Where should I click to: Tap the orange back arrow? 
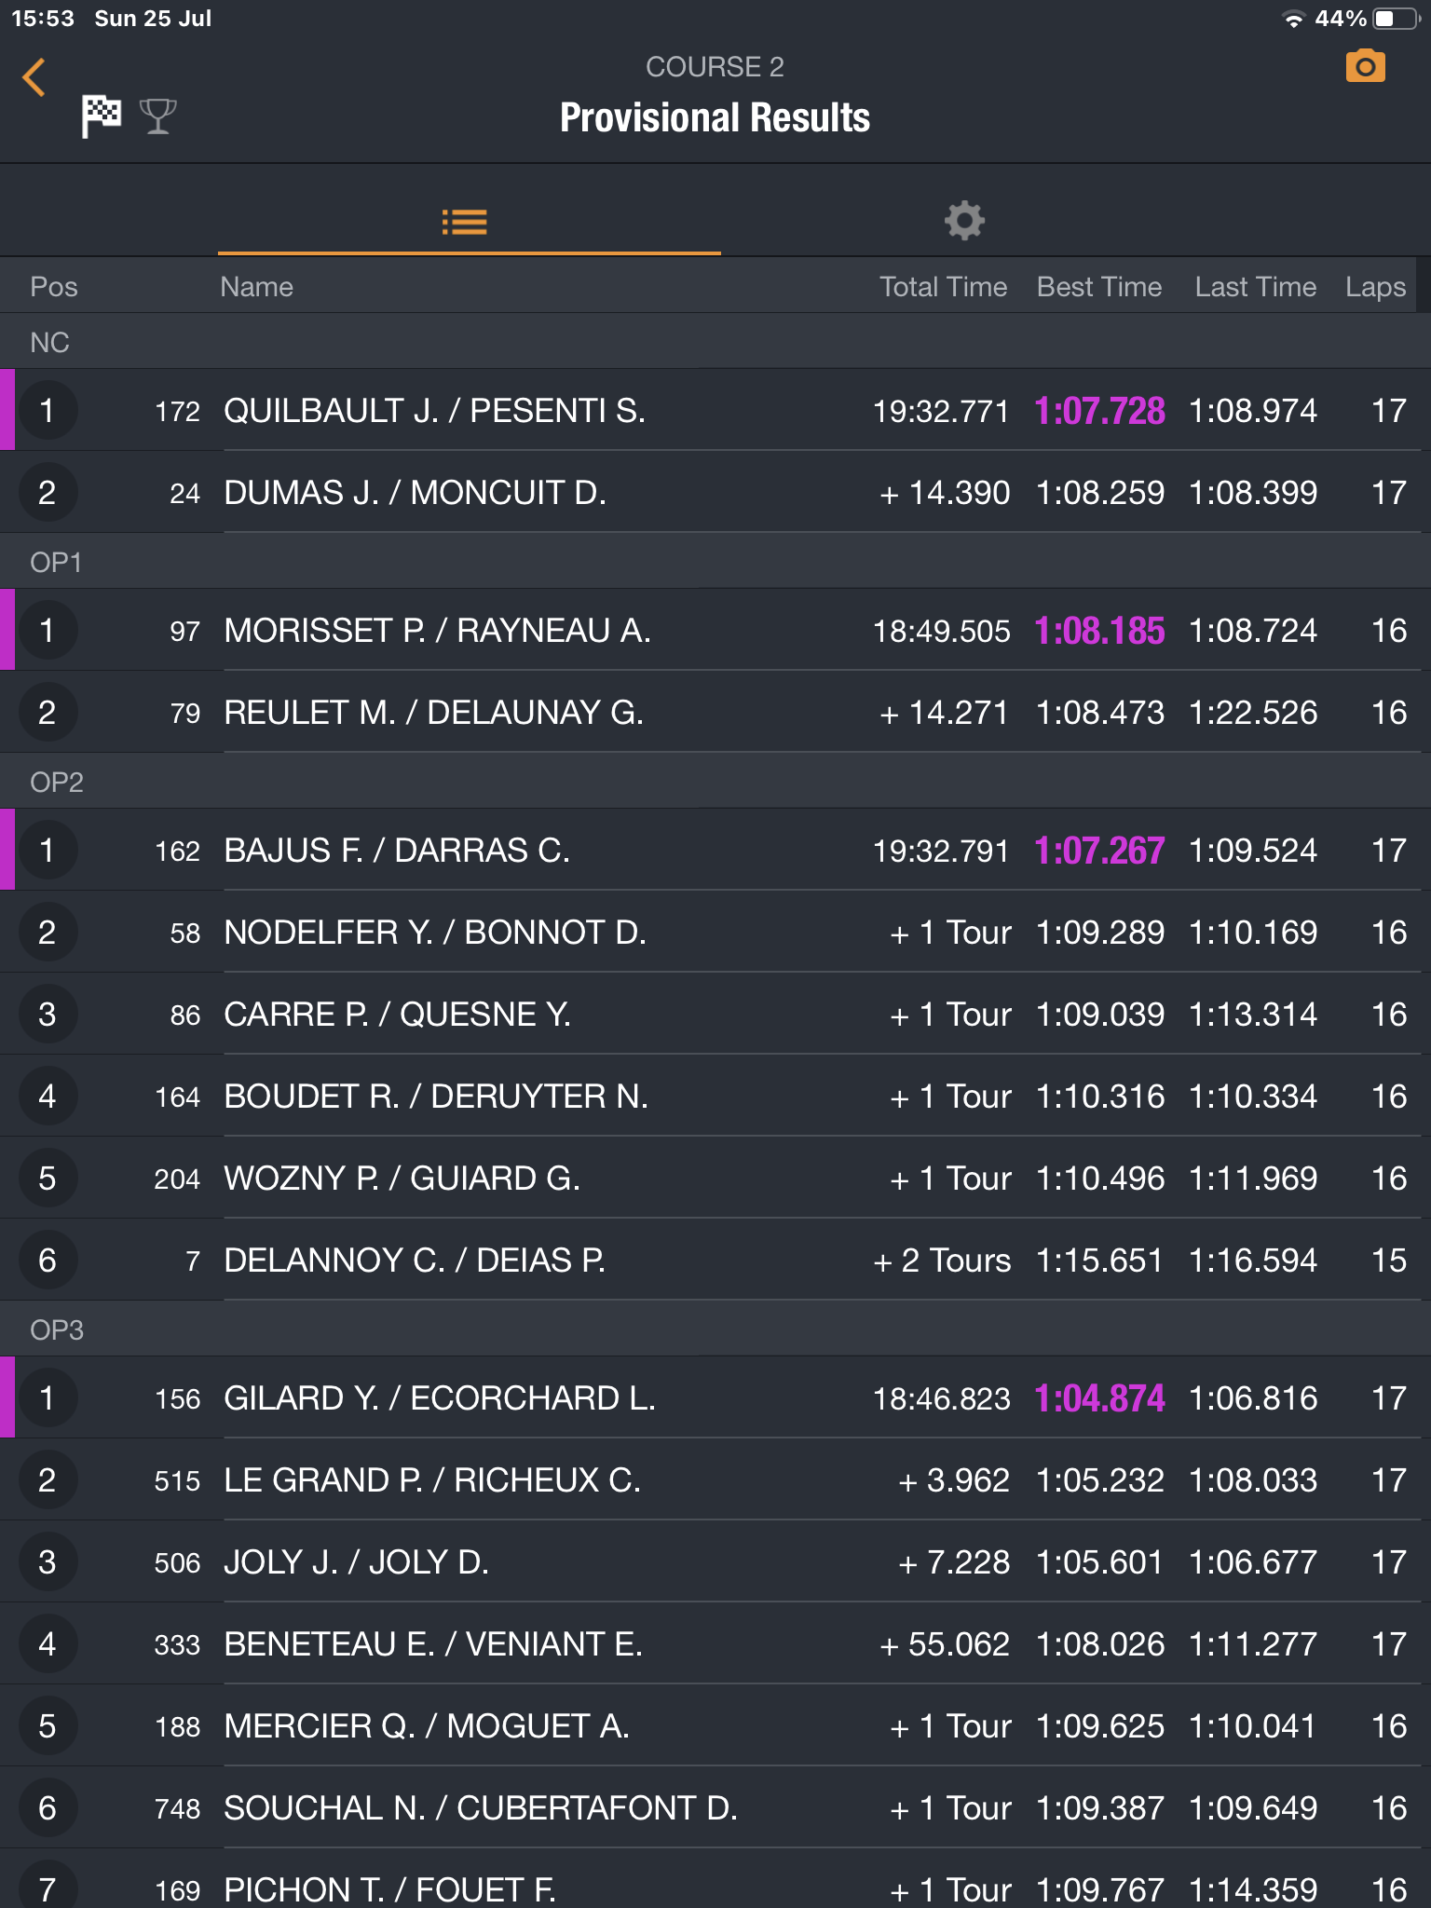point(34,77)
